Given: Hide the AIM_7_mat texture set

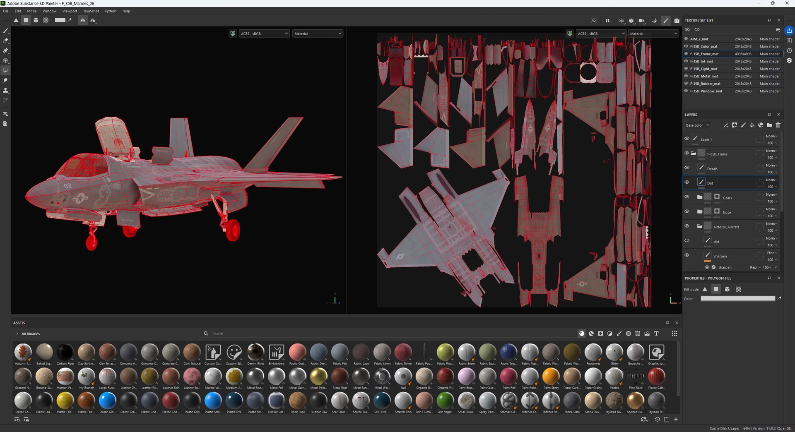Looking at the screenshot, I should 686,39.
